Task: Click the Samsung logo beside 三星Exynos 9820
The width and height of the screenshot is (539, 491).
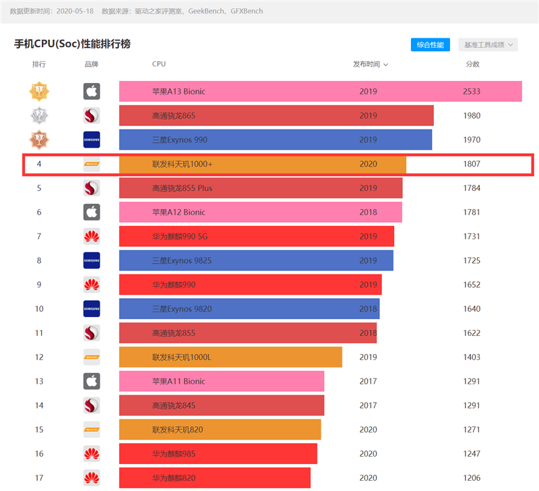Action: [92, 309]
